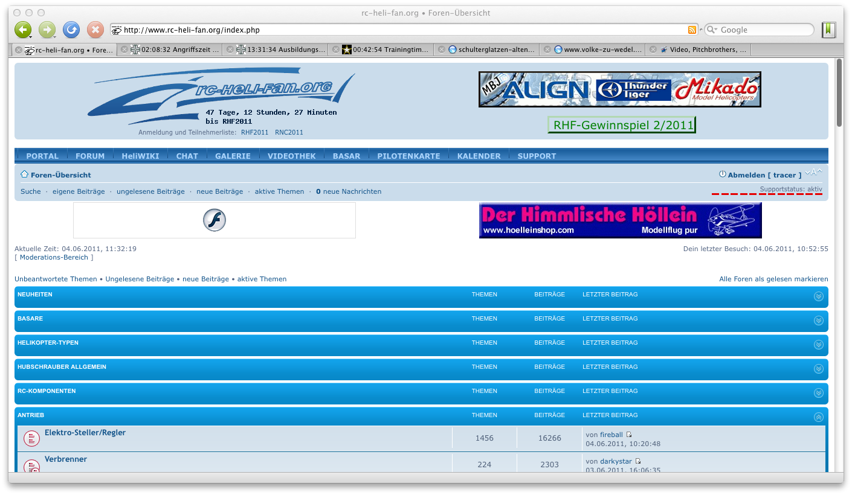Expand the RC-KOMPONENTEN category
Viewport: 852px width, 495px height.
819,393
